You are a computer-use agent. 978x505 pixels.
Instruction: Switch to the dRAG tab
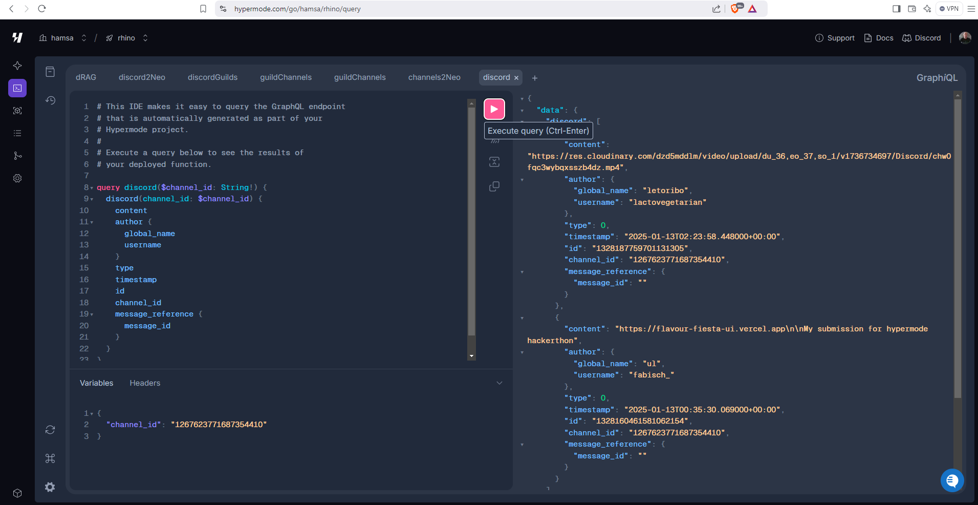point(86,77)
